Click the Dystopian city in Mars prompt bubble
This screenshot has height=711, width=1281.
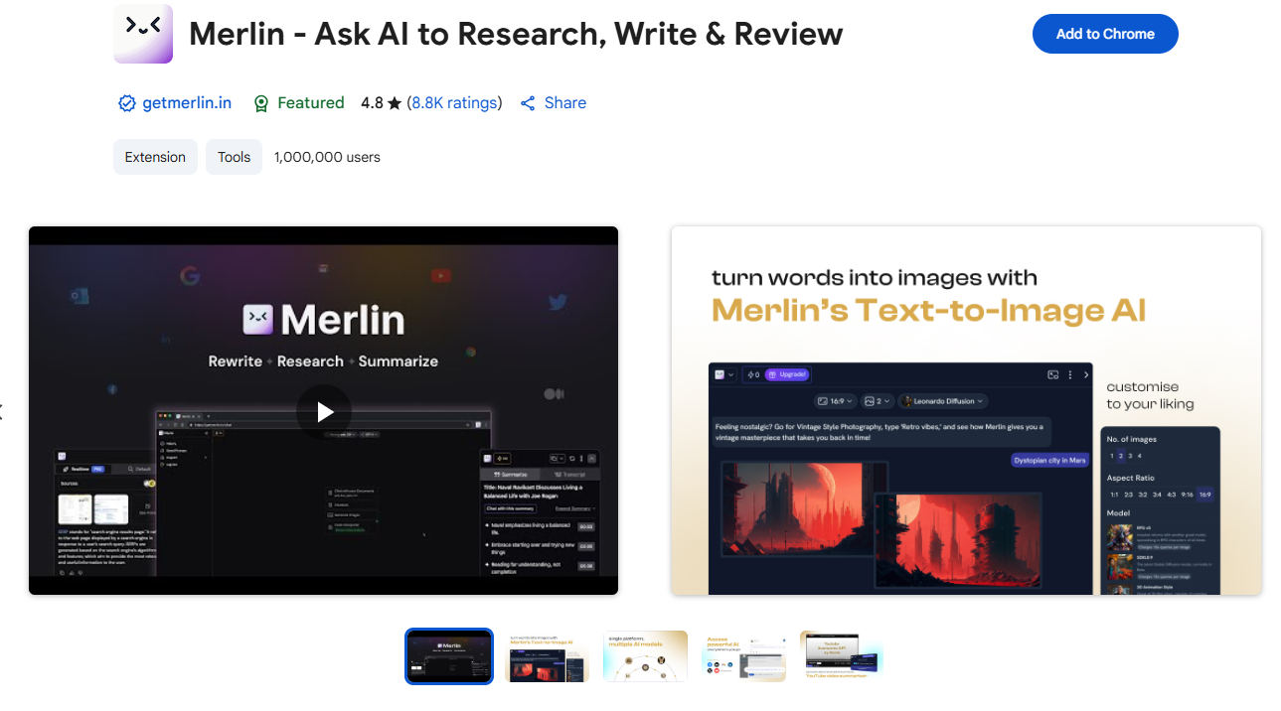1050,460
